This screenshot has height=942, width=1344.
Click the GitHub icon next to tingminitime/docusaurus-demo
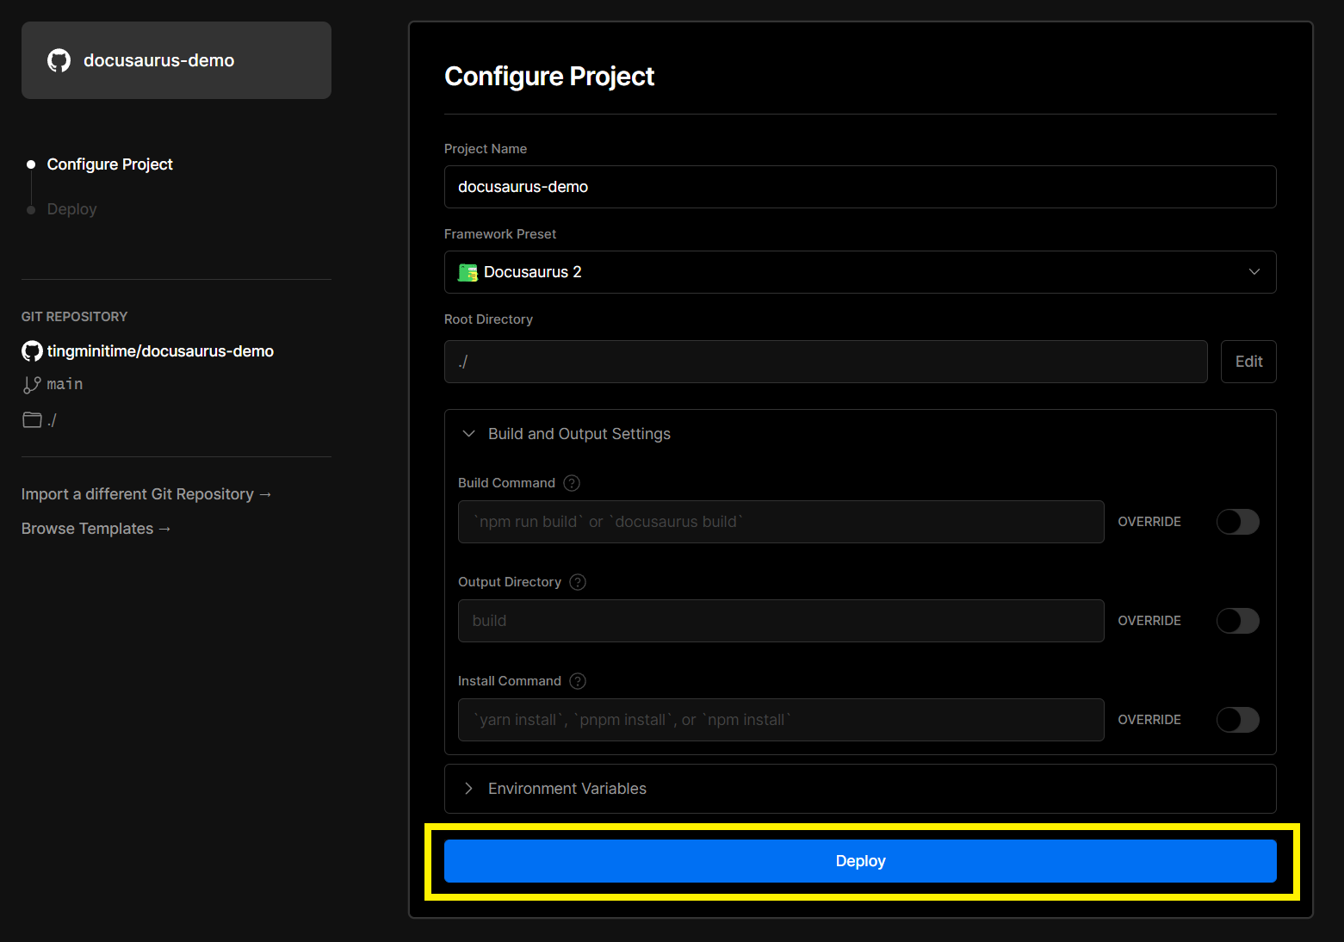[32, 351]
